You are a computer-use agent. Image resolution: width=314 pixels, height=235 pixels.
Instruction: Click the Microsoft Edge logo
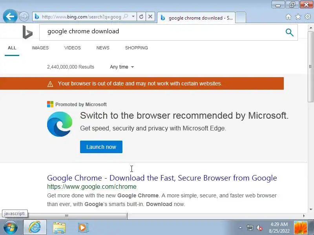(60, 124)
